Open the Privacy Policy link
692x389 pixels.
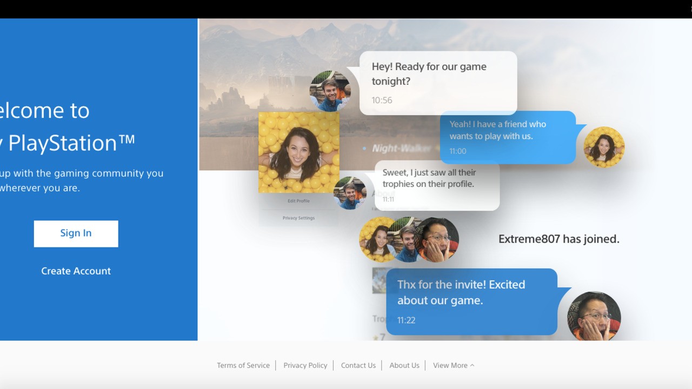click(x=305, y=365)
